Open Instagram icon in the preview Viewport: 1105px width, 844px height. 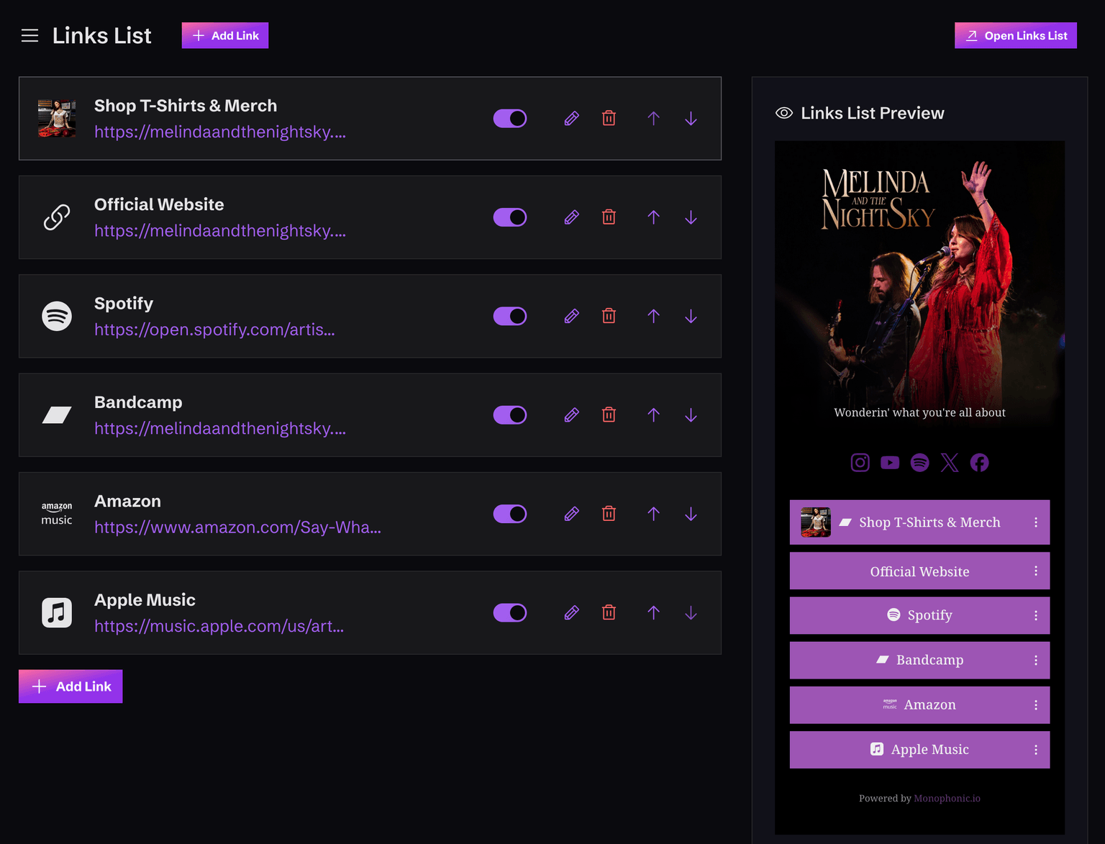(x=860, y=463)
